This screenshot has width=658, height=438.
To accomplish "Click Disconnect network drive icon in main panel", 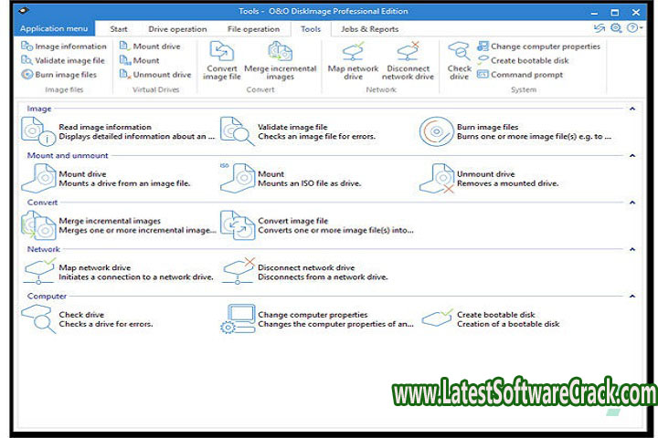I will point(239,272).
